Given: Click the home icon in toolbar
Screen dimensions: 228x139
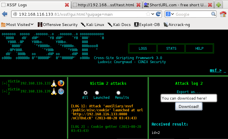Looking at the screenshot, I should click(223, 14).
